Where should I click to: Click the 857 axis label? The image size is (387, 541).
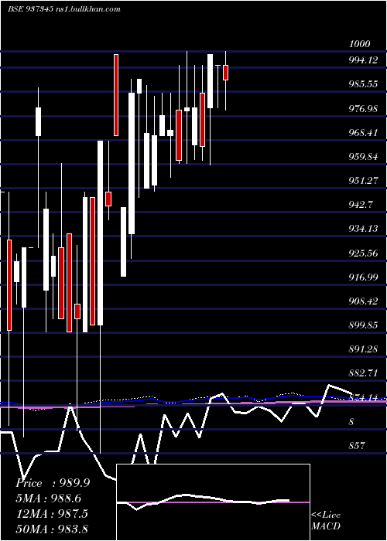pos(357,446)
